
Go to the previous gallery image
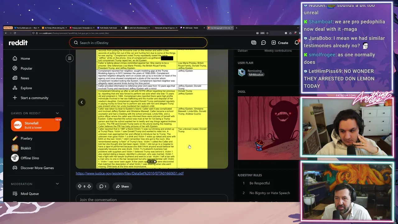(x=81, y=102)
